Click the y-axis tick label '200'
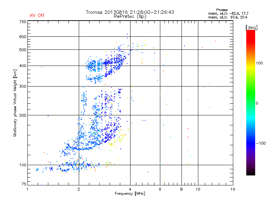The width and height of the screenshot is (274, 206). click(x=23, y=115)
